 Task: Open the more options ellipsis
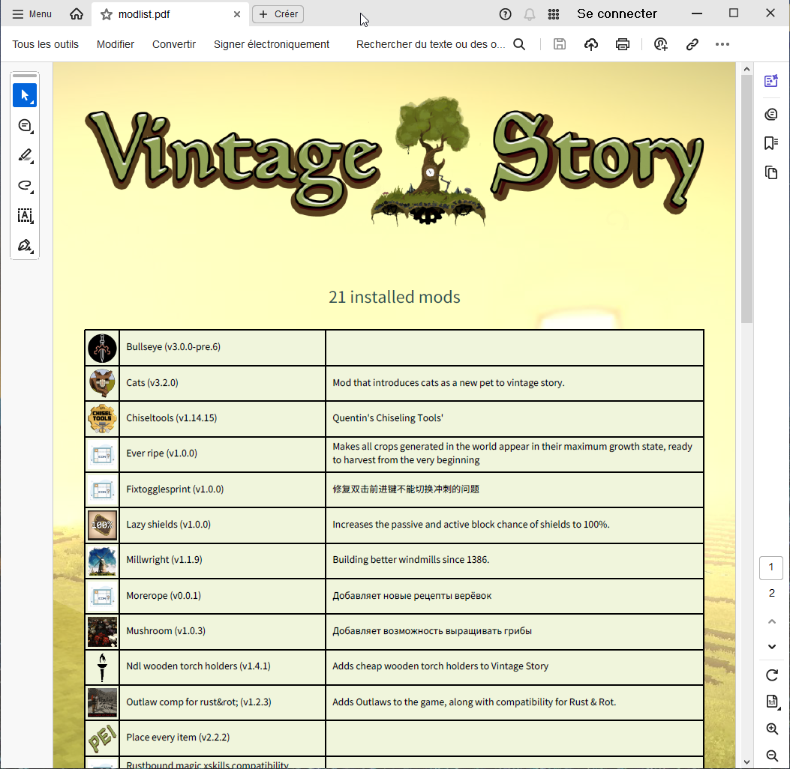[x=722, y=44]
